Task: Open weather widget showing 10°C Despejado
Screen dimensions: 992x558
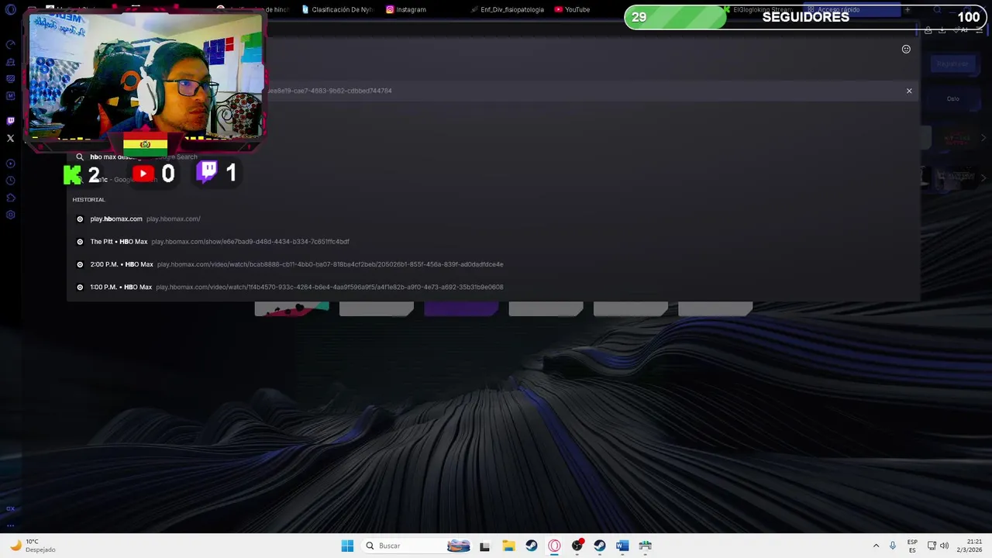Action: tap(33, 546)
